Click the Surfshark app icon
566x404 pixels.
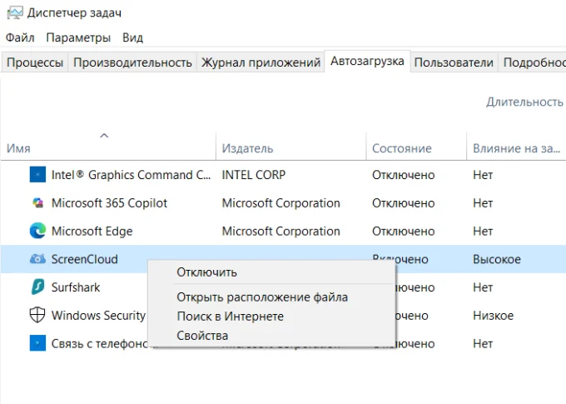pyautogui.click(x=37, y=287)
